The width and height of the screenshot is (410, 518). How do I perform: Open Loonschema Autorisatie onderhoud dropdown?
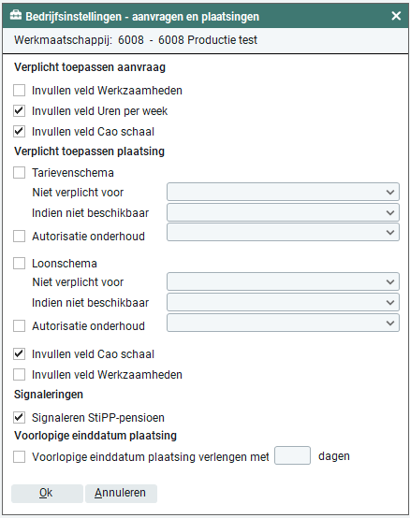(283, 323)
